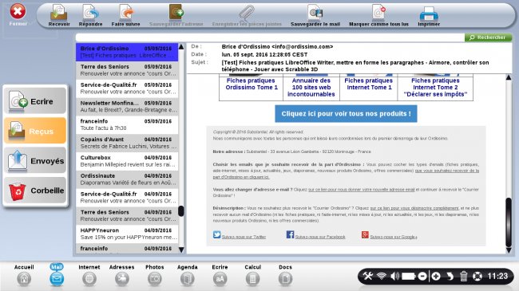
Task: Open franceinfo Toute l'actu à 7h30 email
Action: pos(127,124)
